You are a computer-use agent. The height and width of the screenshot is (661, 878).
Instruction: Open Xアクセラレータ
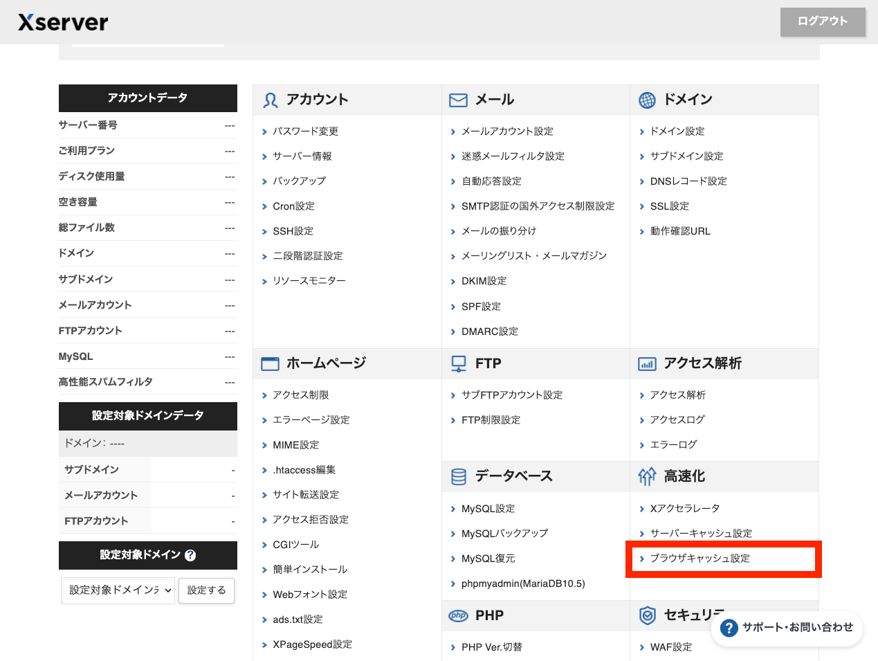click(x=685, y=509)
